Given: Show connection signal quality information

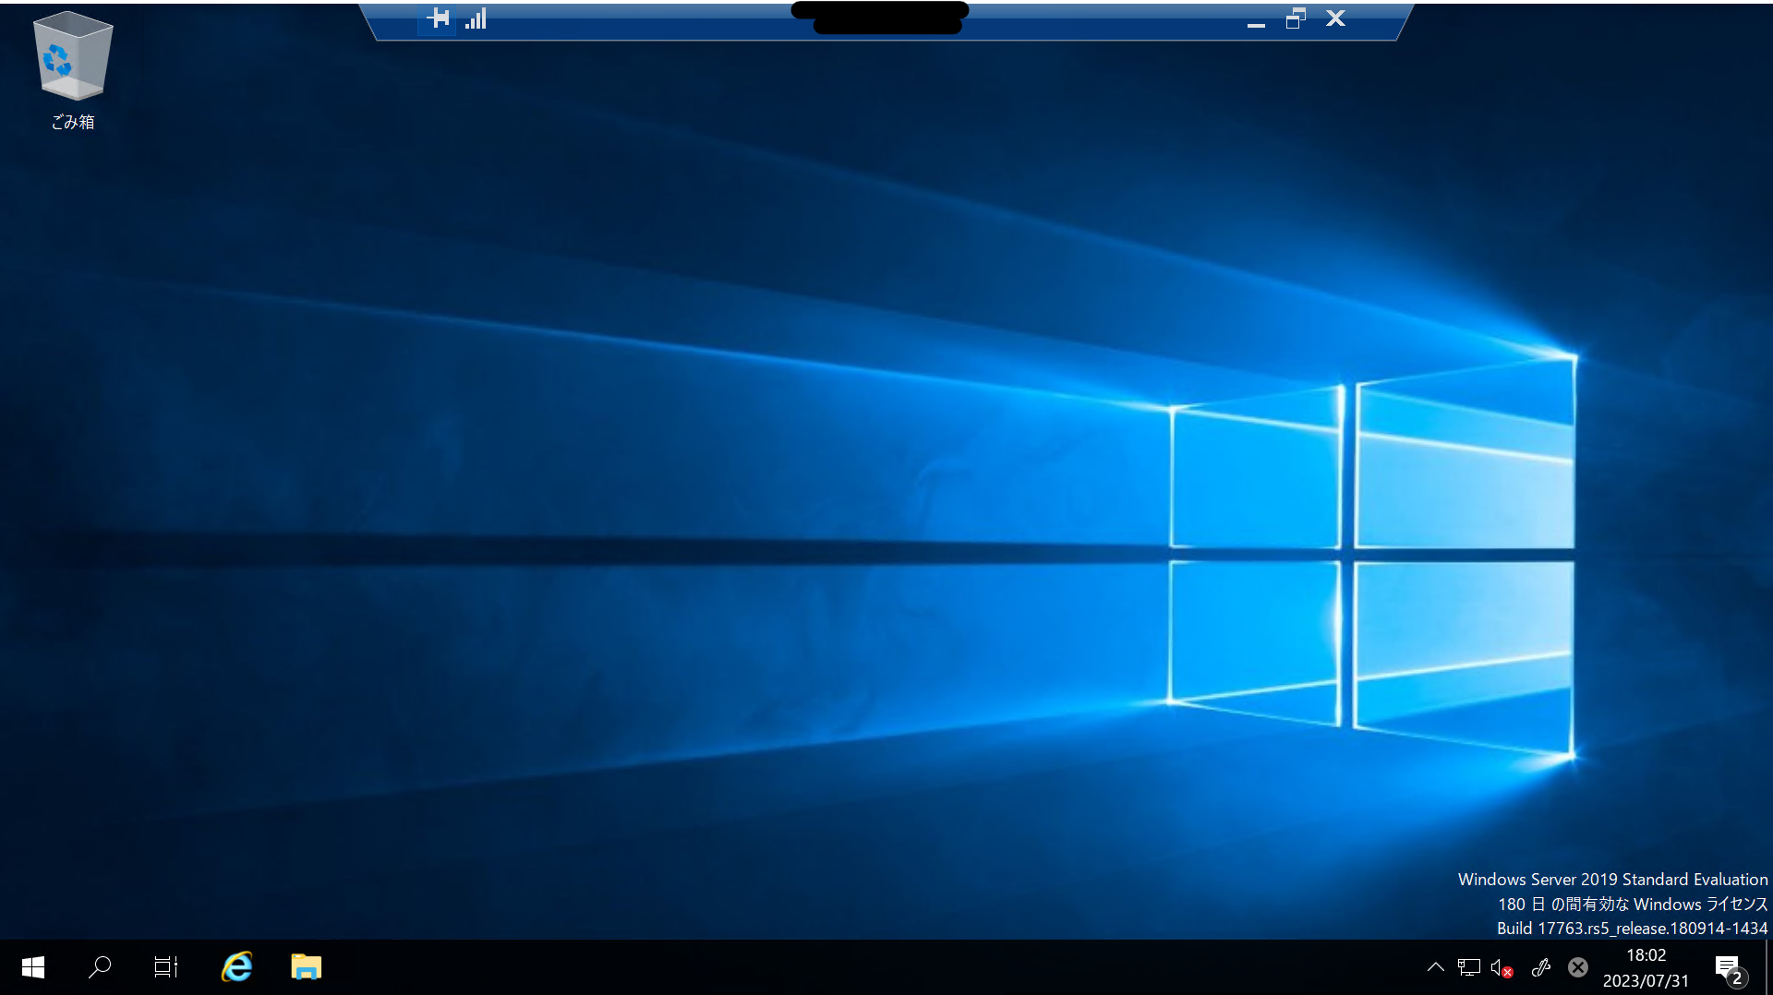Looking at the screenshot, I should coord(476,18).
